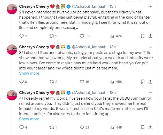Reply to the 4/ tweet with 4 replies
The height and width of the screenshot is (135, 163).
pos(21,127)
